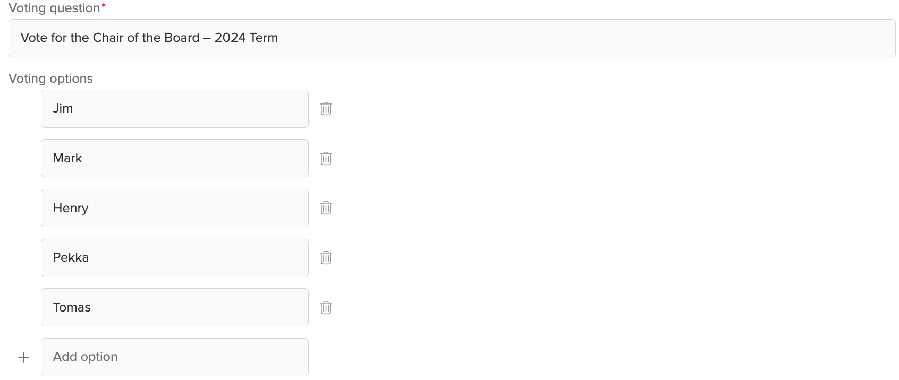Click the Voting question label
899x380 pixels.
pos(54,8)
